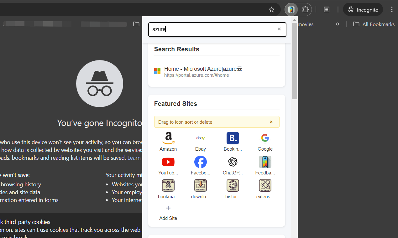
Task: Open the Ebay featured site
Action: [201, 142]
